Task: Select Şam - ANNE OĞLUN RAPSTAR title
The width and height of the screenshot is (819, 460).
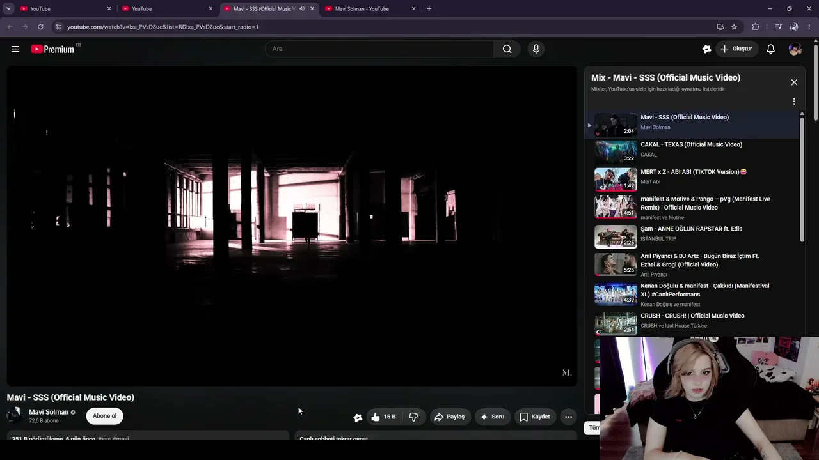Action: click(x=691, y=229)
